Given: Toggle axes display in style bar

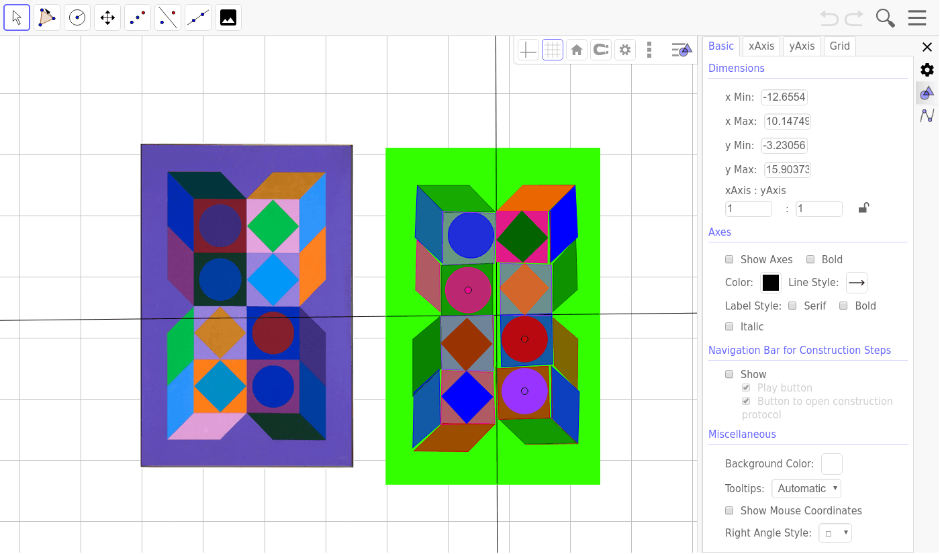Looking at the screenshot, I should click(528, 50).
